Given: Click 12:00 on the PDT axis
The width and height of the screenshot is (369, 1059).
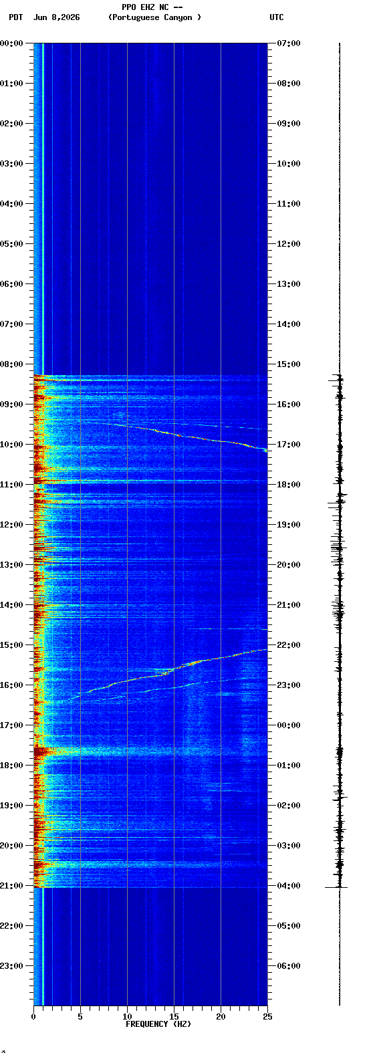Looking at the screenshot, I should (11, 525).
